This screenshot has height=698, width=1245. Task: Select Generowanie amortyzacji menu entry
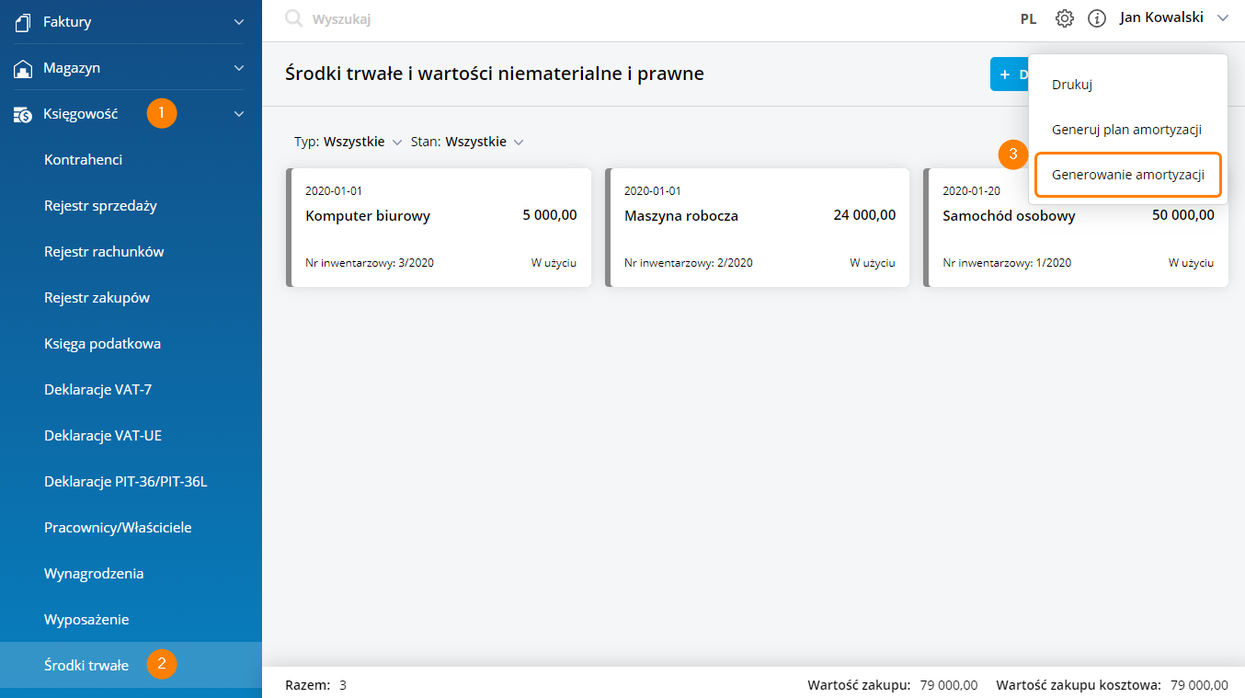[1127, 175]
